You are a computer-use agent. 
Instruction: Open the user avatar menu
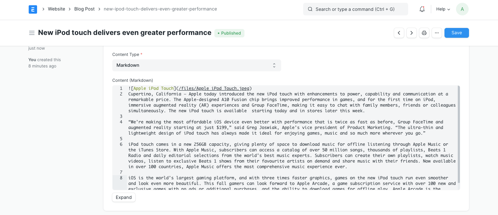pos(462,9)
